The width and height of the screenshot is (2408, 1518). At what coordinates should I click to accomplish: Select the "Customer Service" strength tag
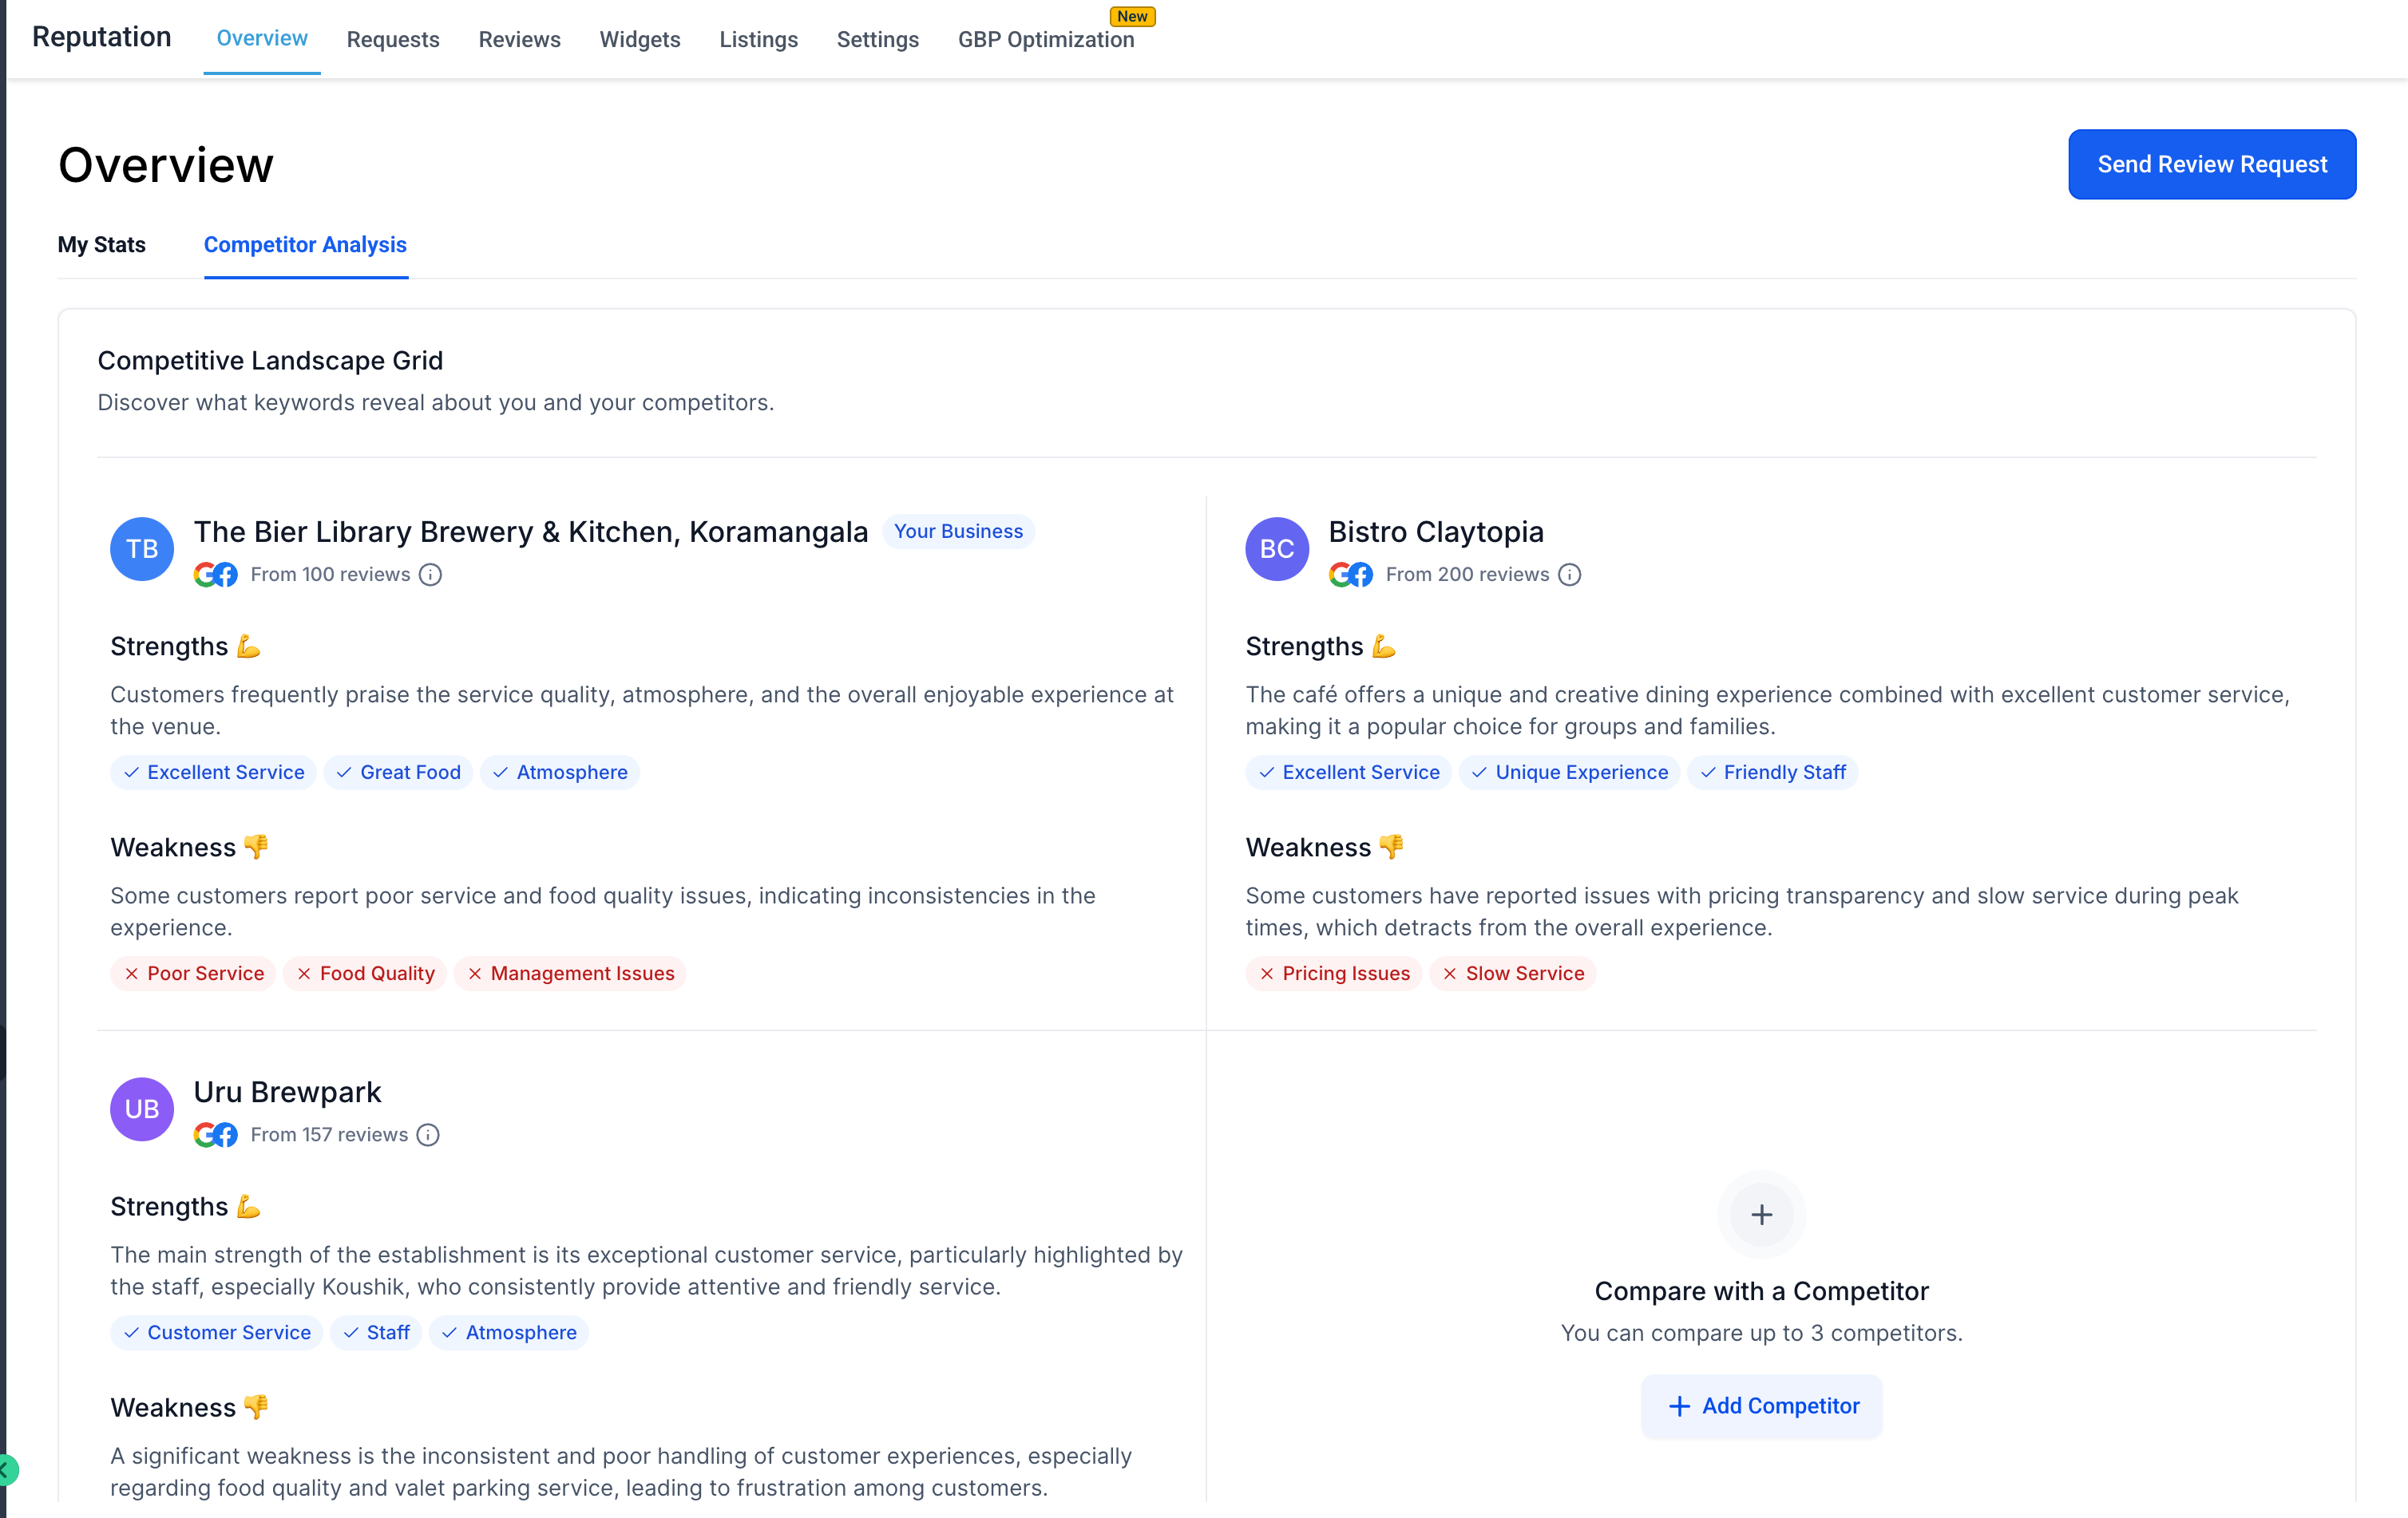click(216, 1333)
